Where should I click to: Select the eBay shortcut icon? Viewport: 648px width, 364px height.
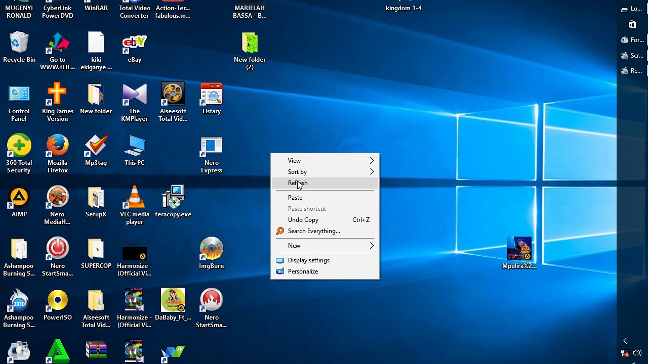135,42
